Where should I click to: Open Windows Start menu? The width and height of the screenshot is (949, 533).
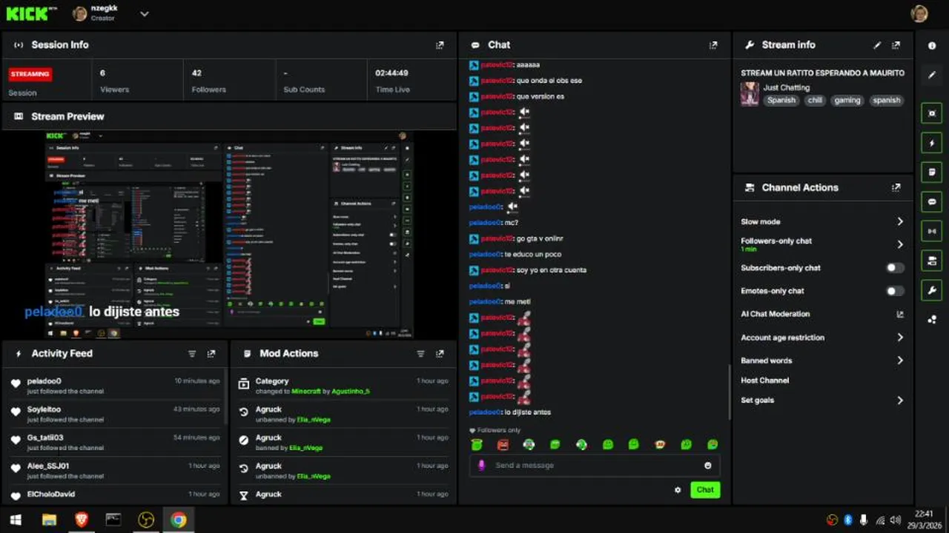tap(15, 520)
